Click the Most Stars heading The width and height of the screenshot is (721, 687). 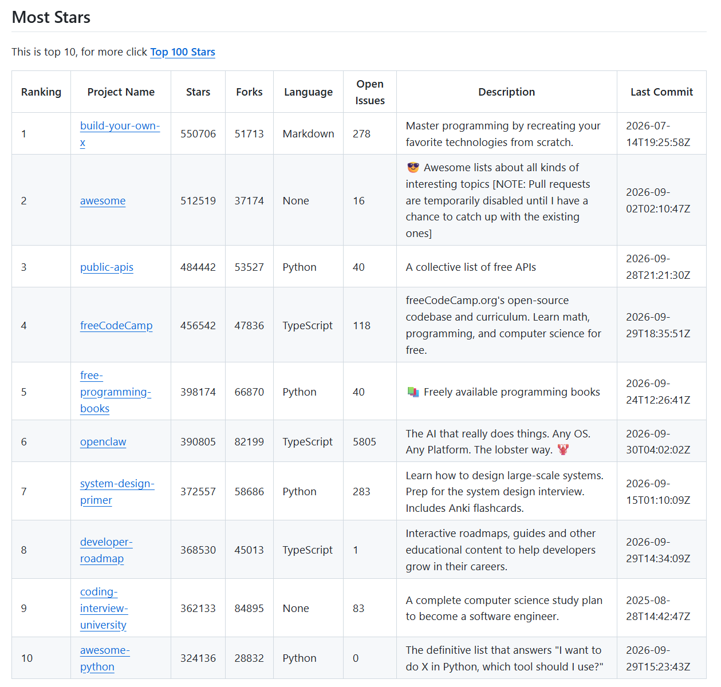(x=51, y=17)
